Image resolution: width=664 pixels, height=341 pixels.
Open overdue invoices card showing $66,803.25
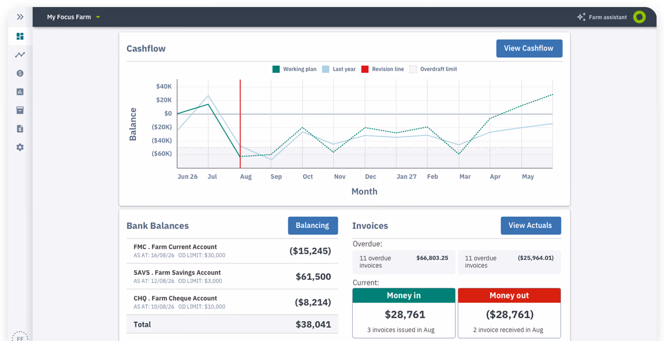coord(404,262)
